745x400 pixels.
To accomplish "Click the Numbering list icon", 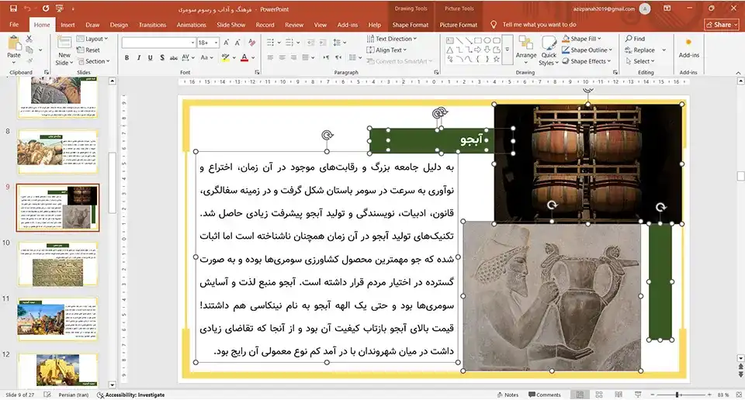I will (x=289, y=42).
